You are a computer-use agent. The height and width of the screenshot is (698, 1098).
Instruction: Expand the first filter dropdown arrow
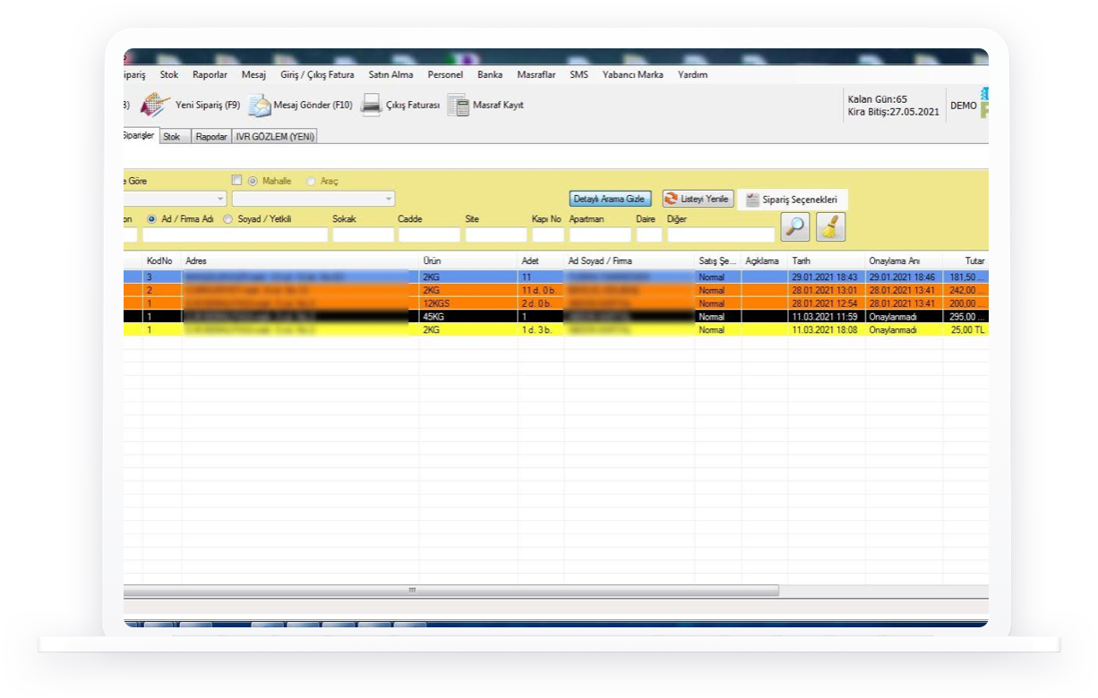click(x=220, y=199)
